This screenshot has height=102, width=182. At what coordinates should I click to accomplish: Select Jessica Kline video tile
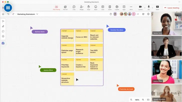point(166,72)
